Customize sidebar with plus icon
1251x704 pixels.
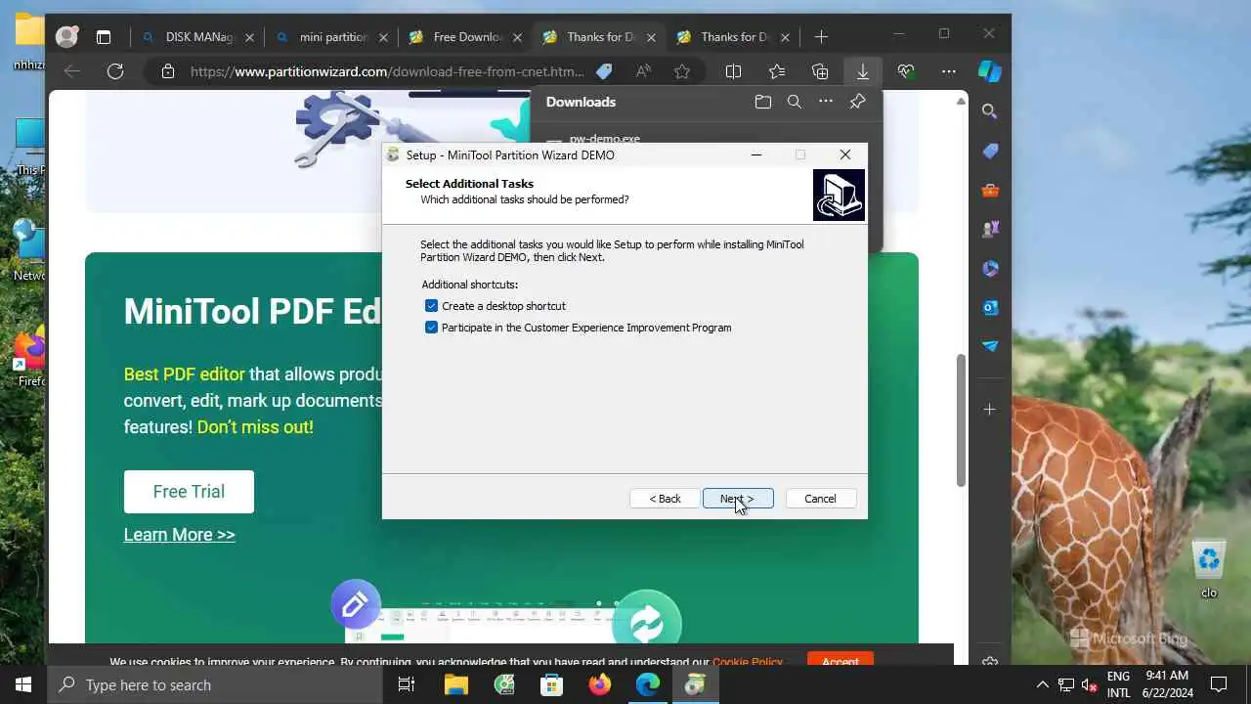(990, 409)
